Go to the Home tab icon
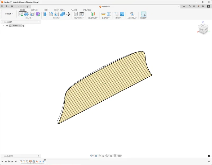212x165 pixels. coord(28,7)
